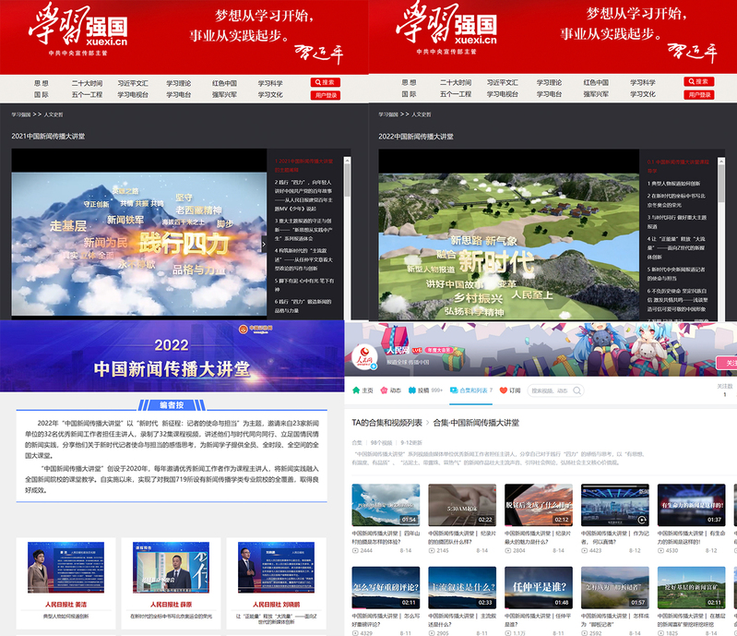
Task: Open the video thumbnail with duration 01:57
Action: pyautogui.click(x=615, y=588)
